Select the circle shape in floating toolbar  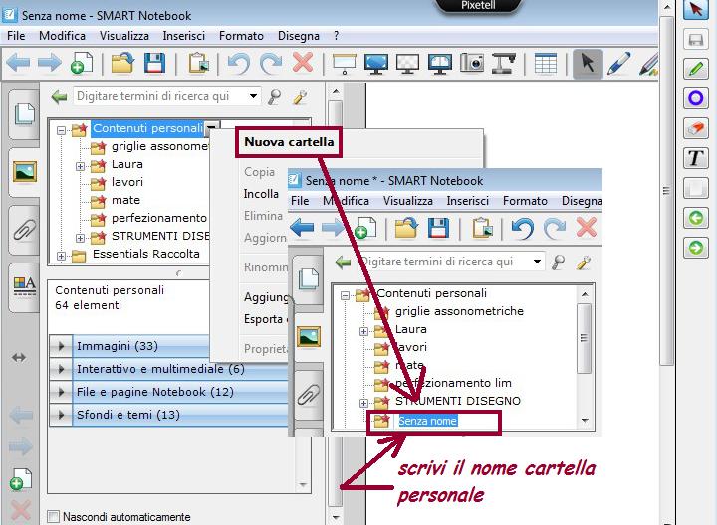click(x=696, y=98)
